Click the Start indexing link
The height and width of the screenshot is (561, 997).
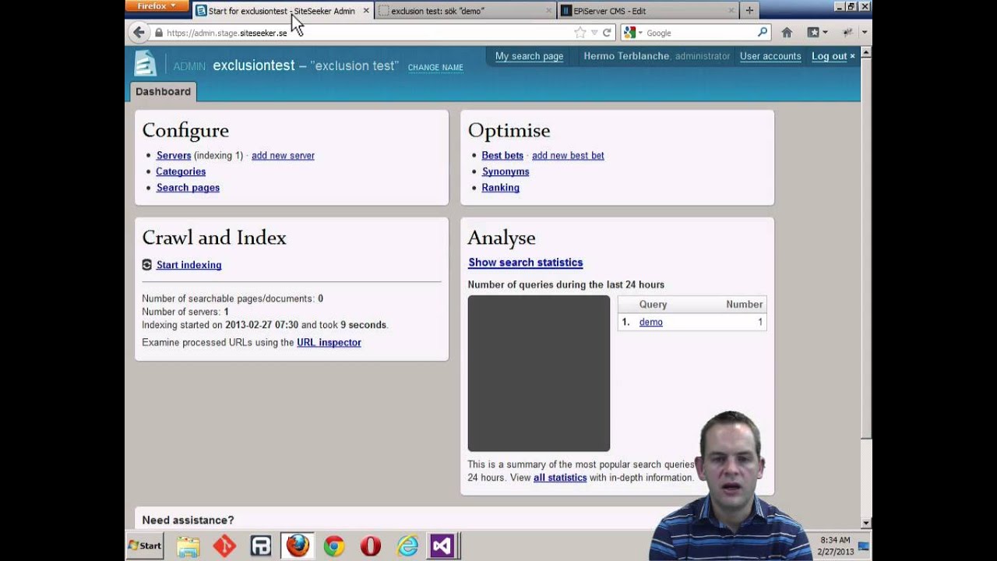tap(188, 265)
